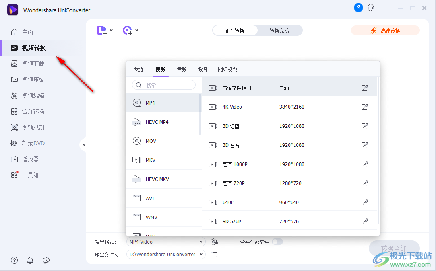436x271 pixels.
Task: Open the output folder icon
Action: coord(213,254)
